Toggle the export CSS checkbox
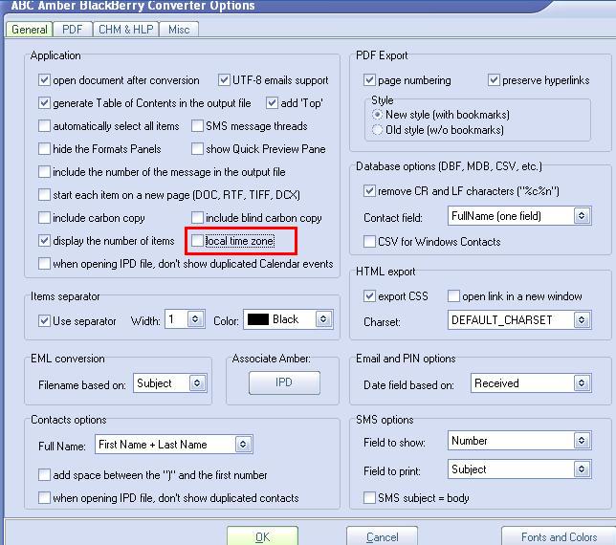Viewport: 616px width, 545px height. (x=369, y=296)
